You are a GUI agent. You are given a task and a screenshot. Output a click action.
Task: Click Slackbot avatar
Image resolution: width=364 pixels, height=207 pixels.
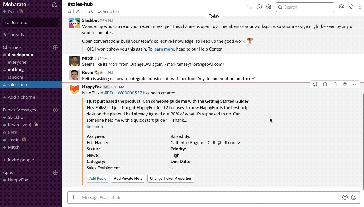tap(75, 23)
